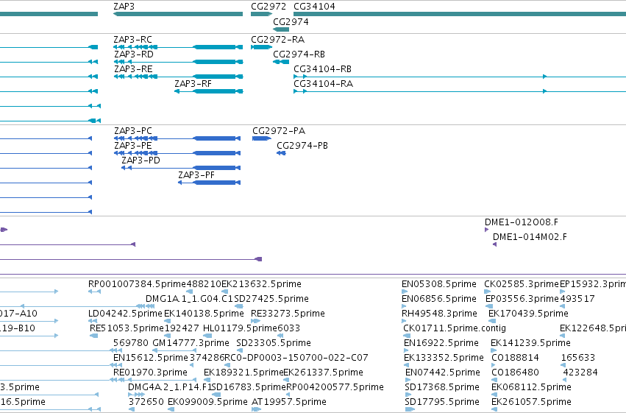The height and width of the screenshot is (413, 626).
Task: Open clone RC0-DP0003-150700-022-C07
Action: [296, 359]
